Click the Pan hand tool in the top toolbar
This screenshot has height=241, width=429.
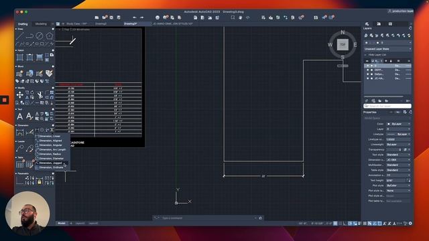coord(240,17)
